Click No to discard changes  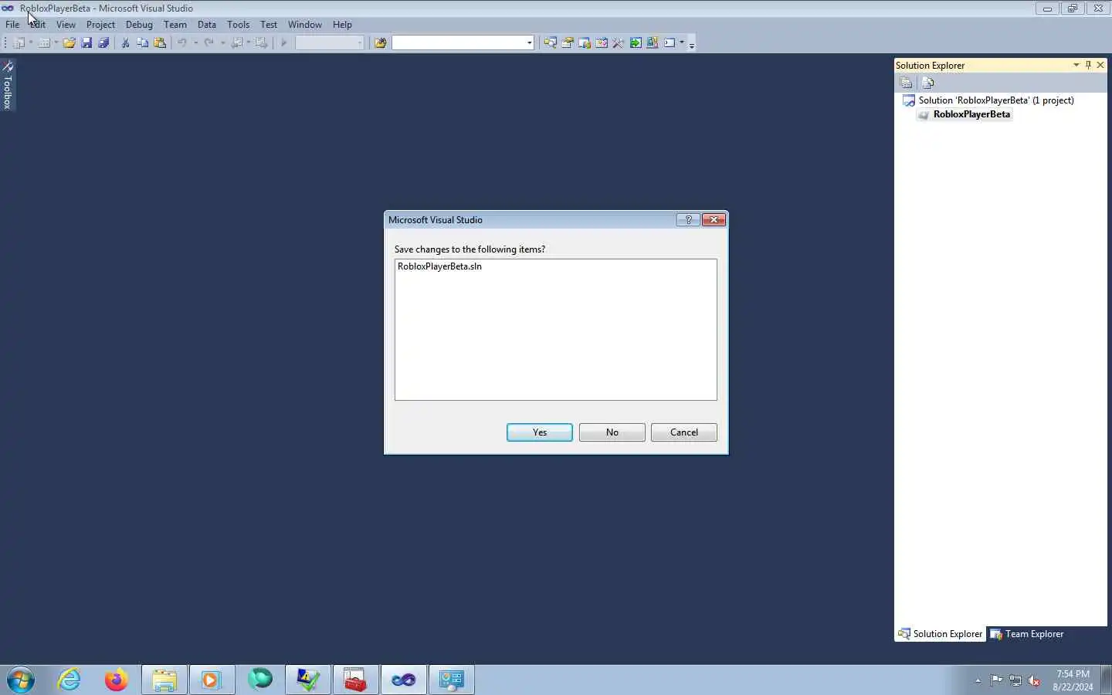[612, 432]
